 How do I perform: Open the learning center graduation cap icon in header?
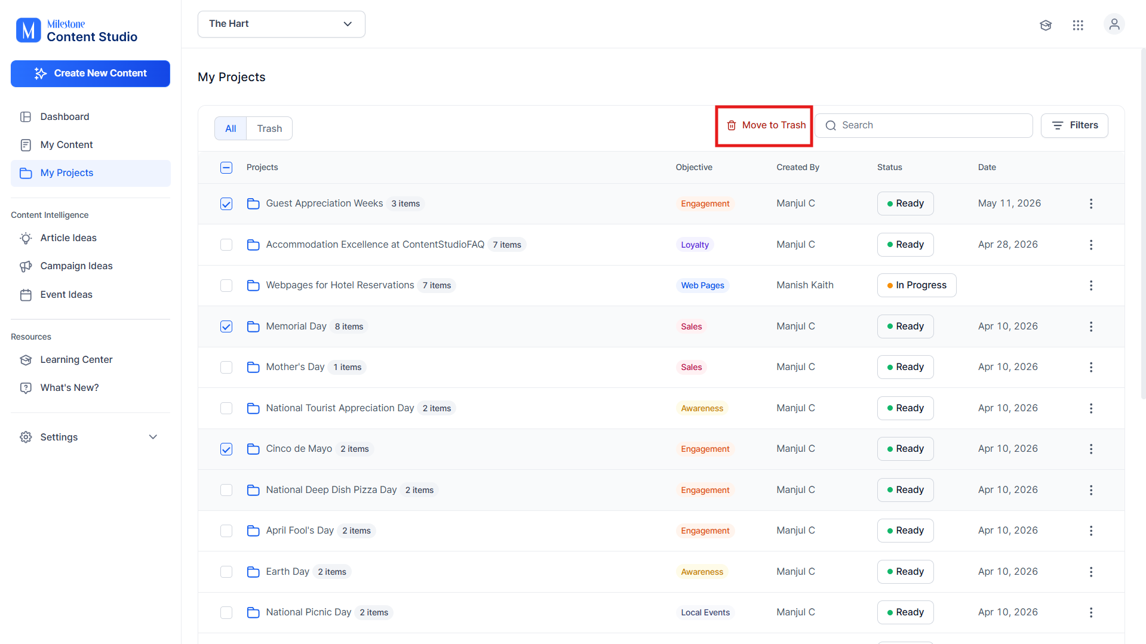click(x=1046, y=25)
